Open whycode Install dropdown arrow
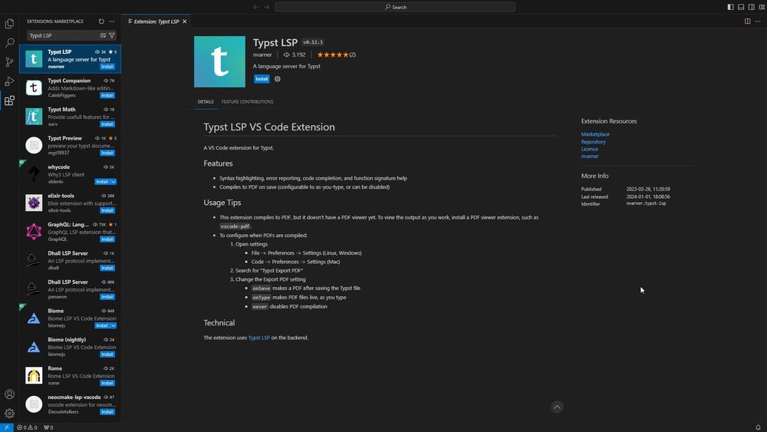 114,182
